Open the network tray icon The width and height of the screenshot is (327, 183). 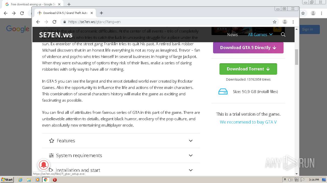(x=296, y=180)
